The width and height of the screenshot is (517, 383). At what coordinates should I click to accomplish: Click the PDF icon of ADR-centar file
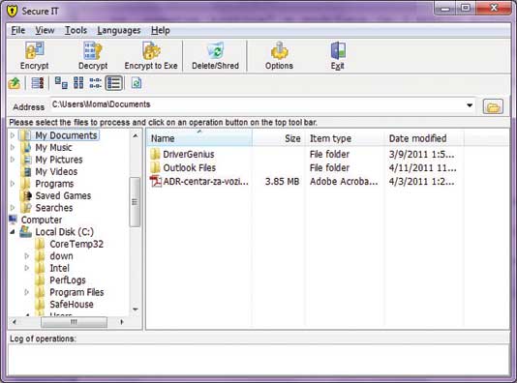[x=156, y=181]
